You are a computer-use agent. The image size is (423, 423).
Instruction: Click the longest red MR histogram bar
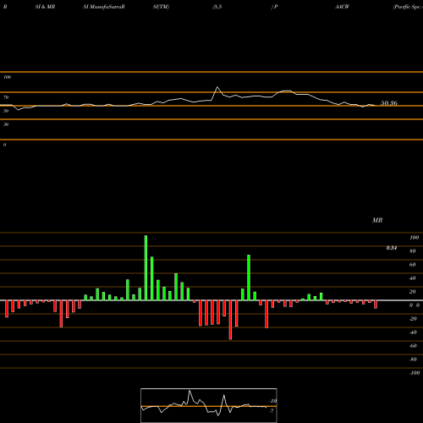(x=230, y=320)
